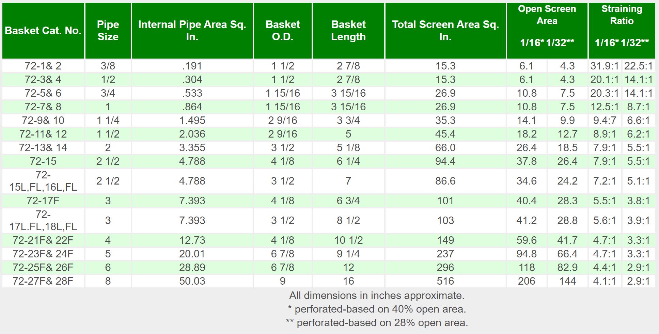Click the Total Screen Area Sq. In. header
This screenshot has height=334, width=659.
(x=445, y=31)
